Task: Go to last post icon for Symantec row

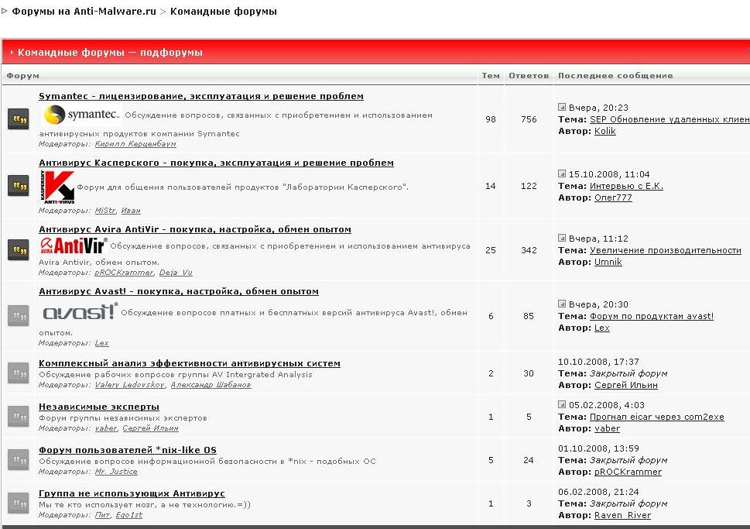Action: pos(562,107)
